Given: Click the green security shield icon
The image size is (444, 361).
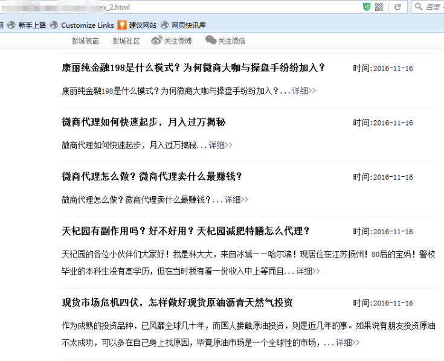Looking at the screenshot, I should pos(366,7).
